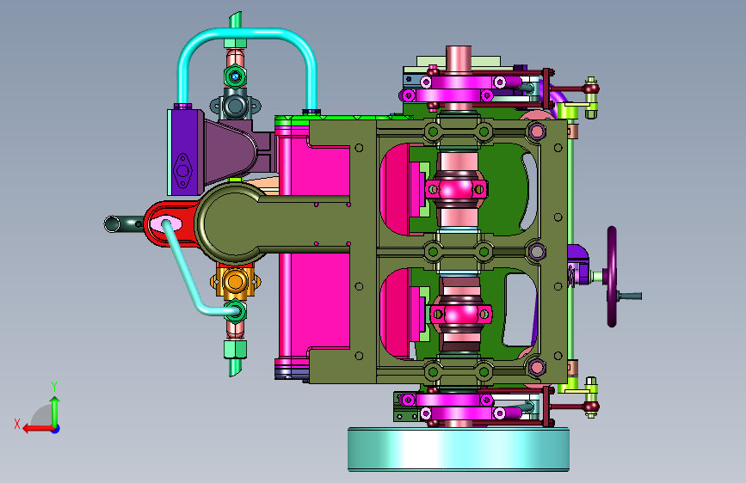Viewport: 746px width, 483px height.
Task: Click the dark purple handwheel
Action: coord(612,277)
